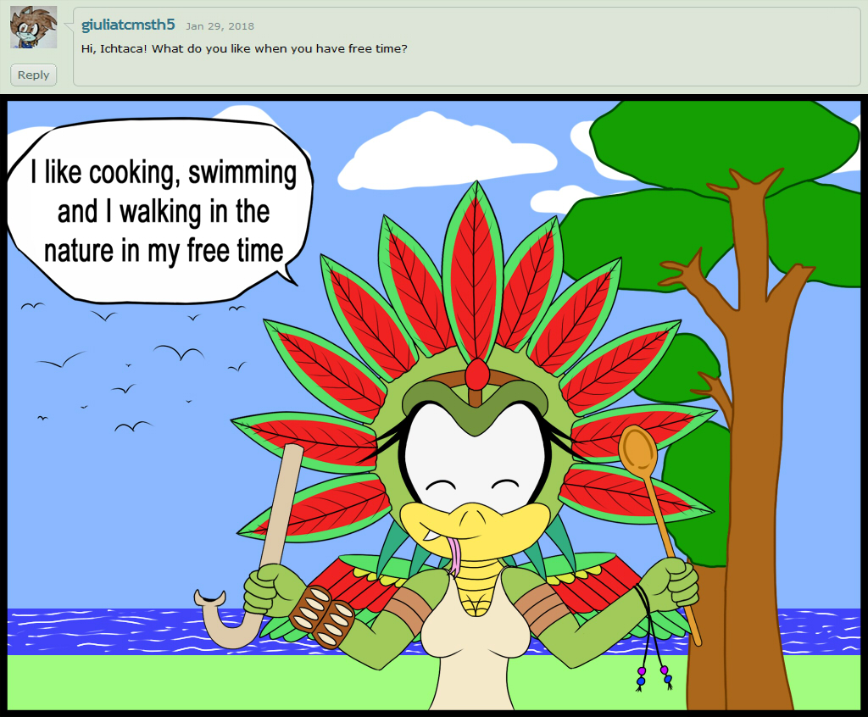Click the brown leather wrist cuff
868x717 pixels.
(x=323, y=616)
